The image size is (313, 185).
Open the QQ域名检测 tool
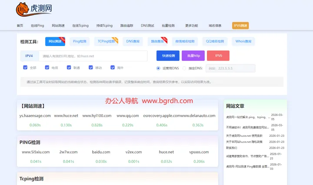[215, 41]
